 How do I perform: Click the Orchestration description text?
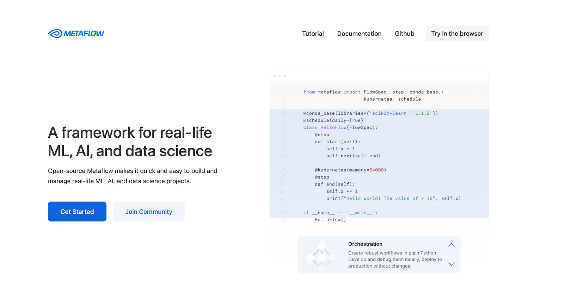click(x=395, y=259)
